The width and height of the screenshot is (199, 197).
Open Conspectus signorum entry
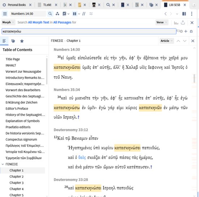(21, 140)
